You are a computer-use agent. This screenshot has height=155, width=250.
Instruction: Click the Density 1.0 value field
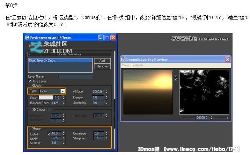[98, 98]
